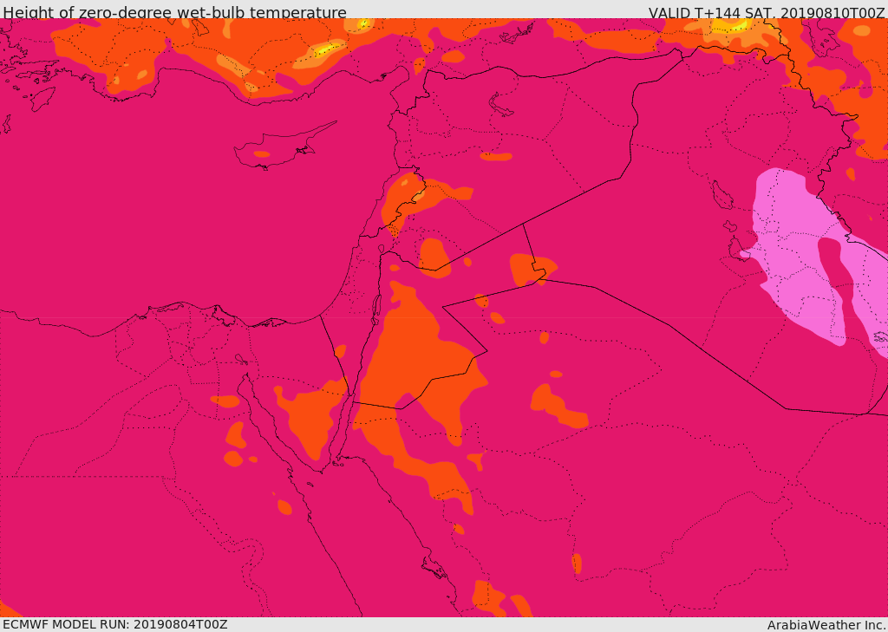Click the light pink region over Iraq
The image size is (888, 632).
(793, 249)
